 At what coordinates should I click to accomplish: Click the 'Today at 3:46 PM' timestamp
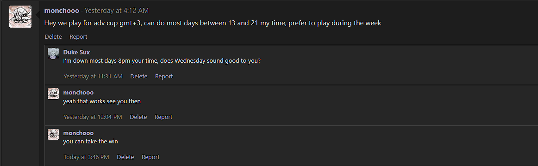click(x=86, y=157)
